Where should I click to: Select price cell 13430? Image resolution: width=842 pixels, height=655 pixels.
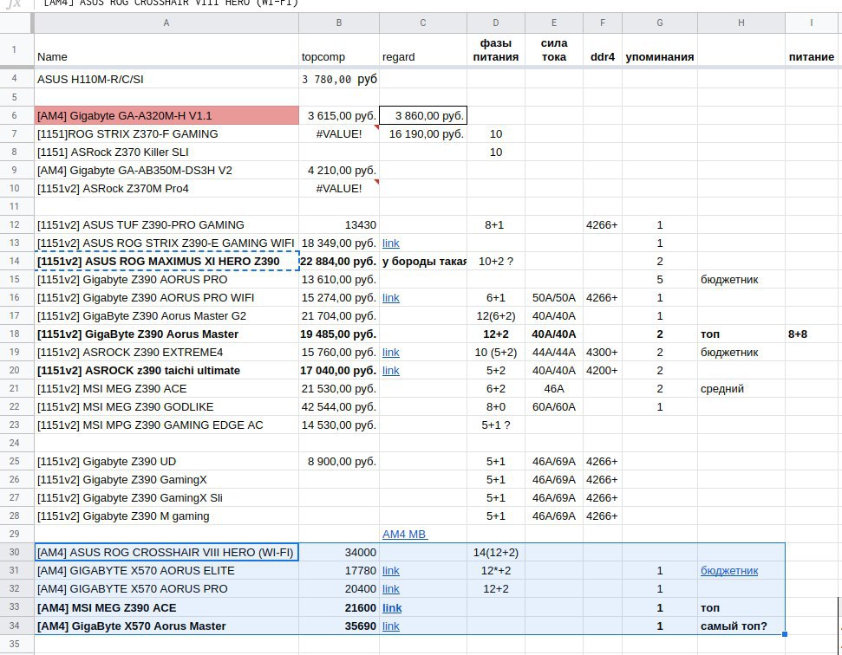pyautogui.click(x=339, y=224)
